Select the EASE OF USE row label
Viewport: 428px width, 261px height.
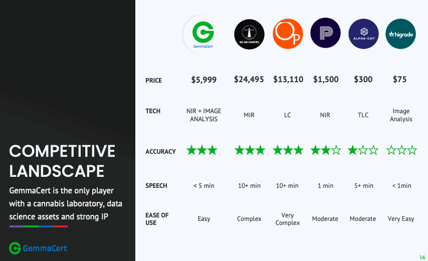pos(157,219)
